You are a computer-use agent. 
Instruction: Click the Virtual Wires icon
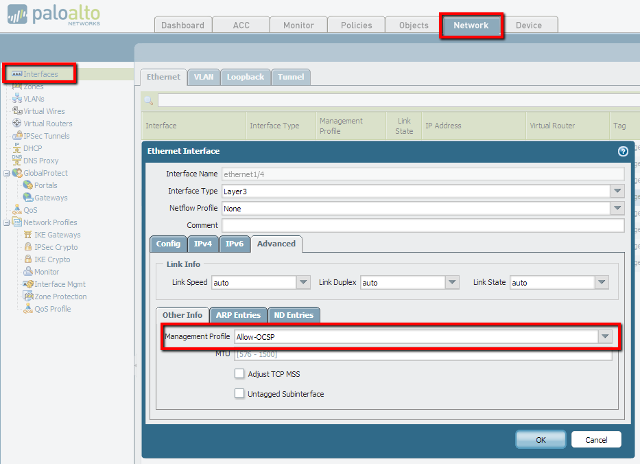16,111
